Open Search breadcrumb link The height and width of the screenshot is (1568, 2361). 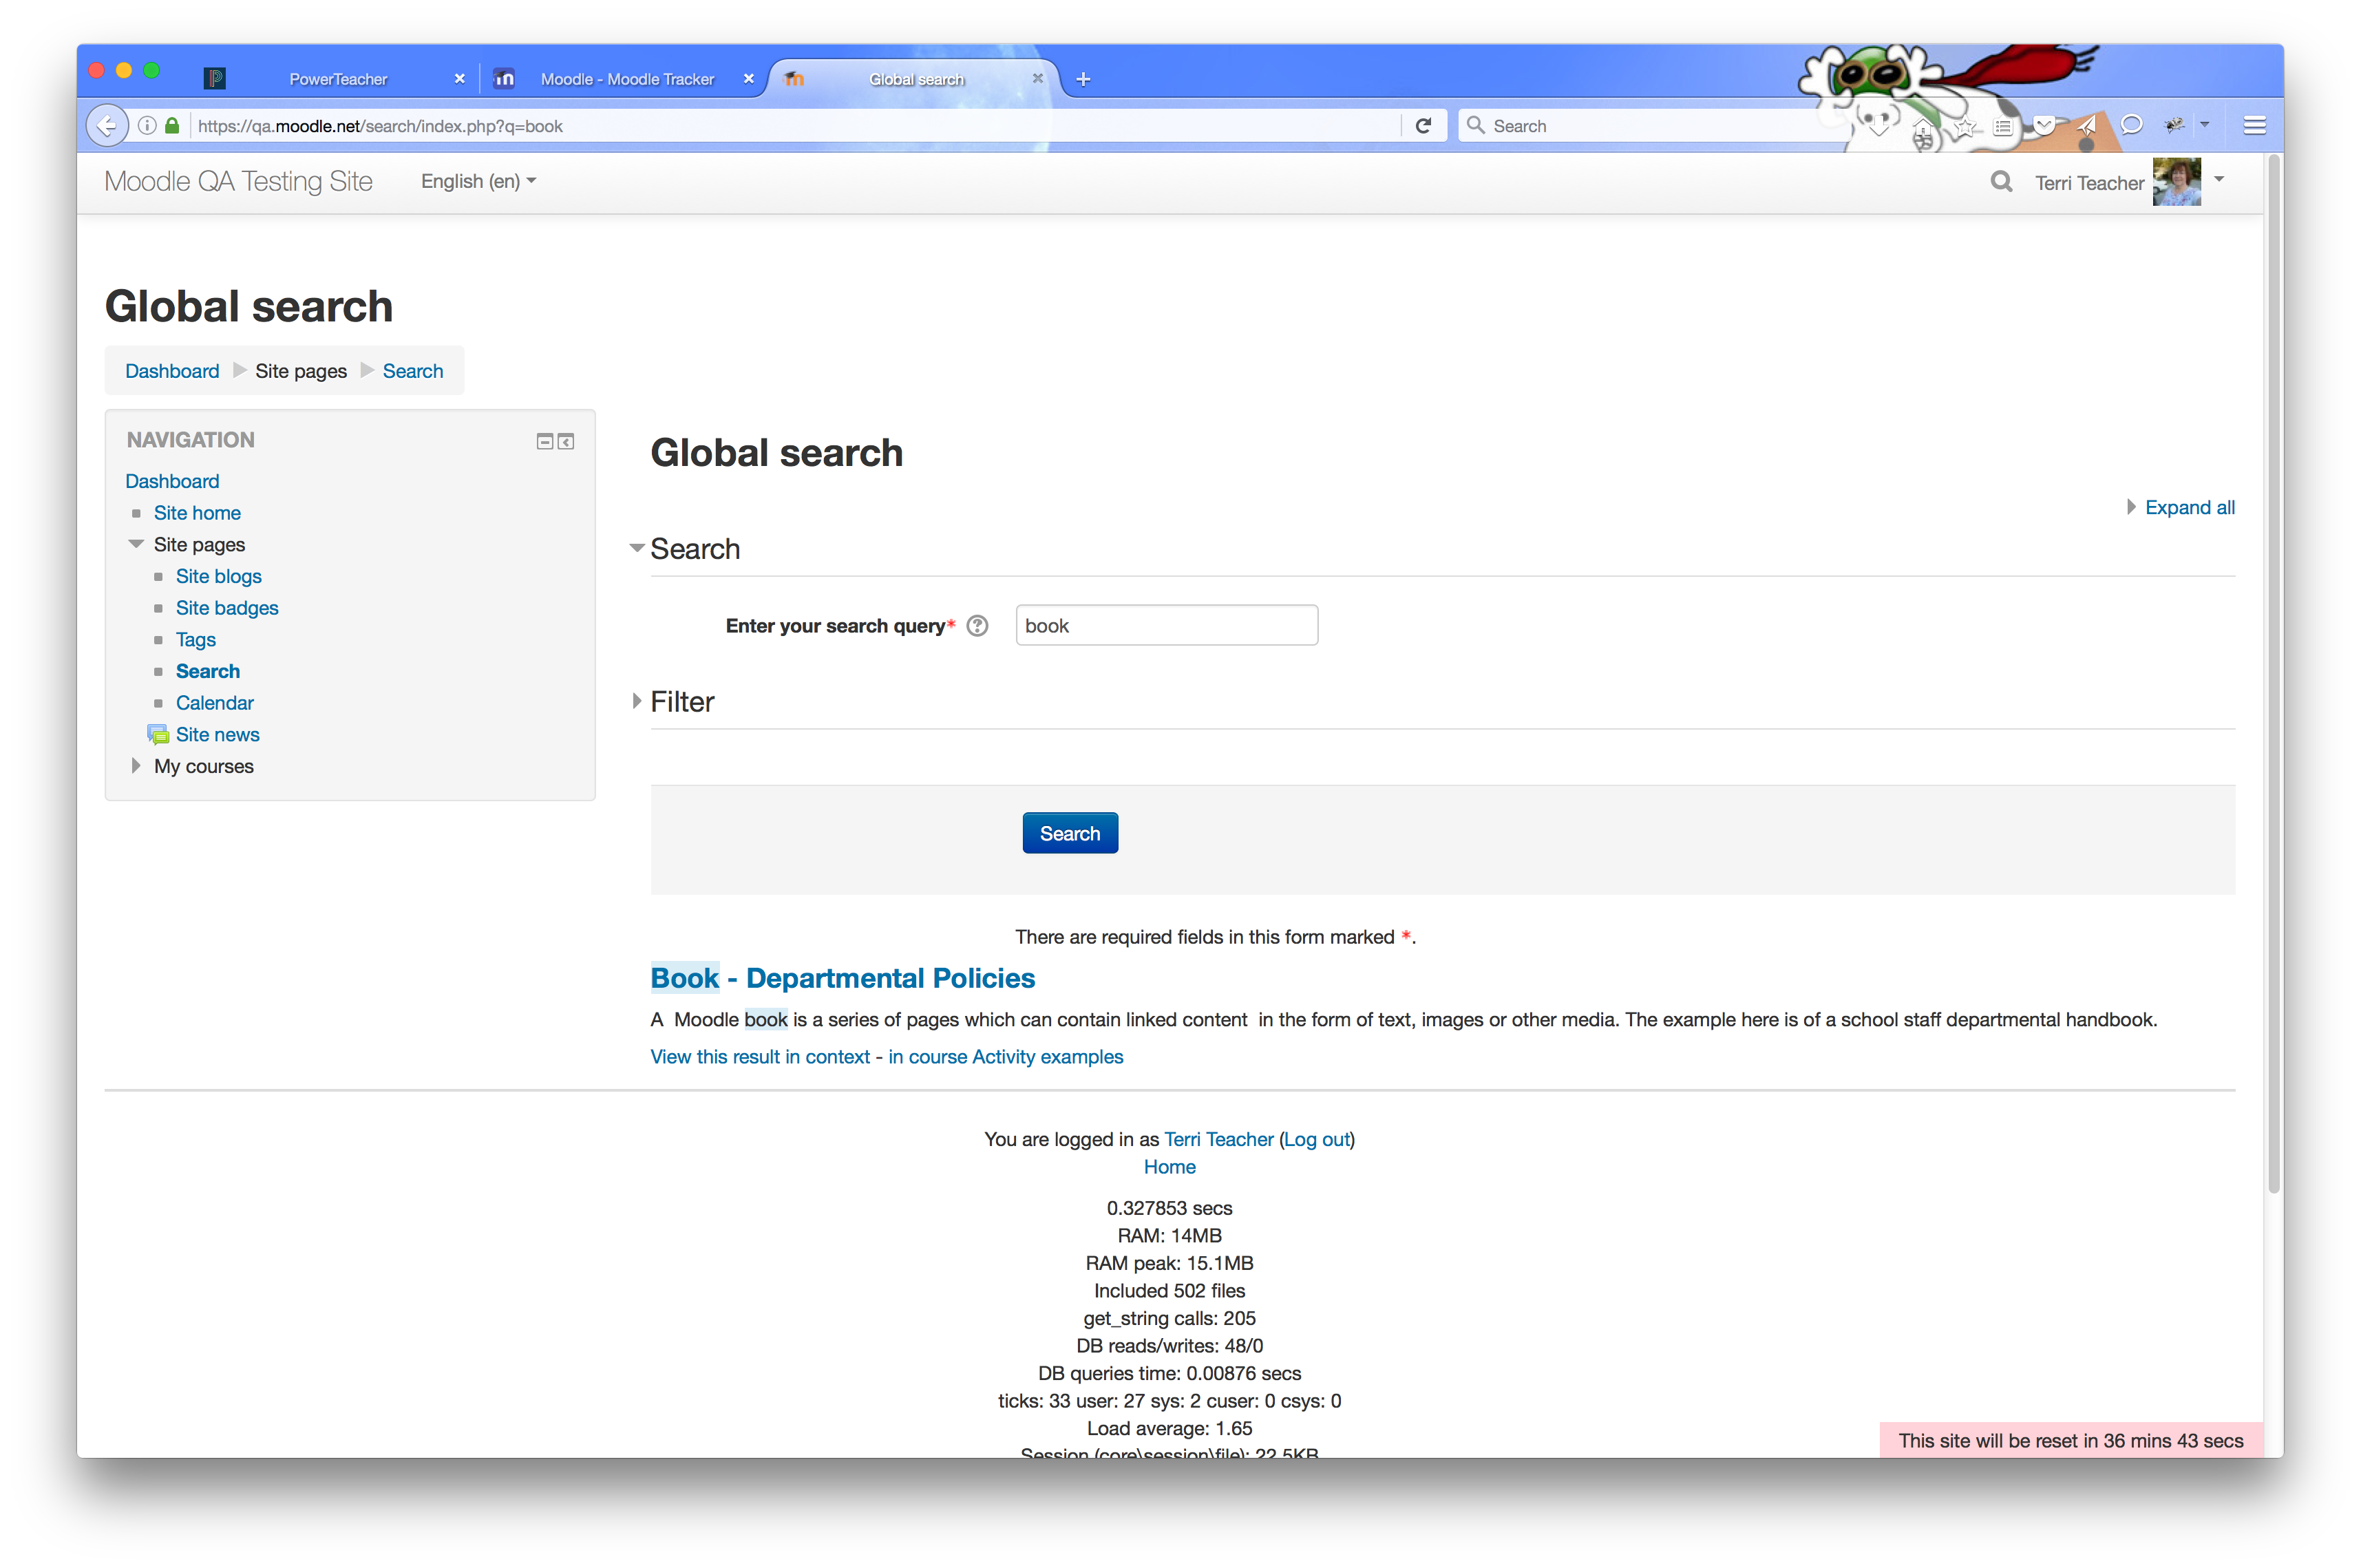pos(413,371)
